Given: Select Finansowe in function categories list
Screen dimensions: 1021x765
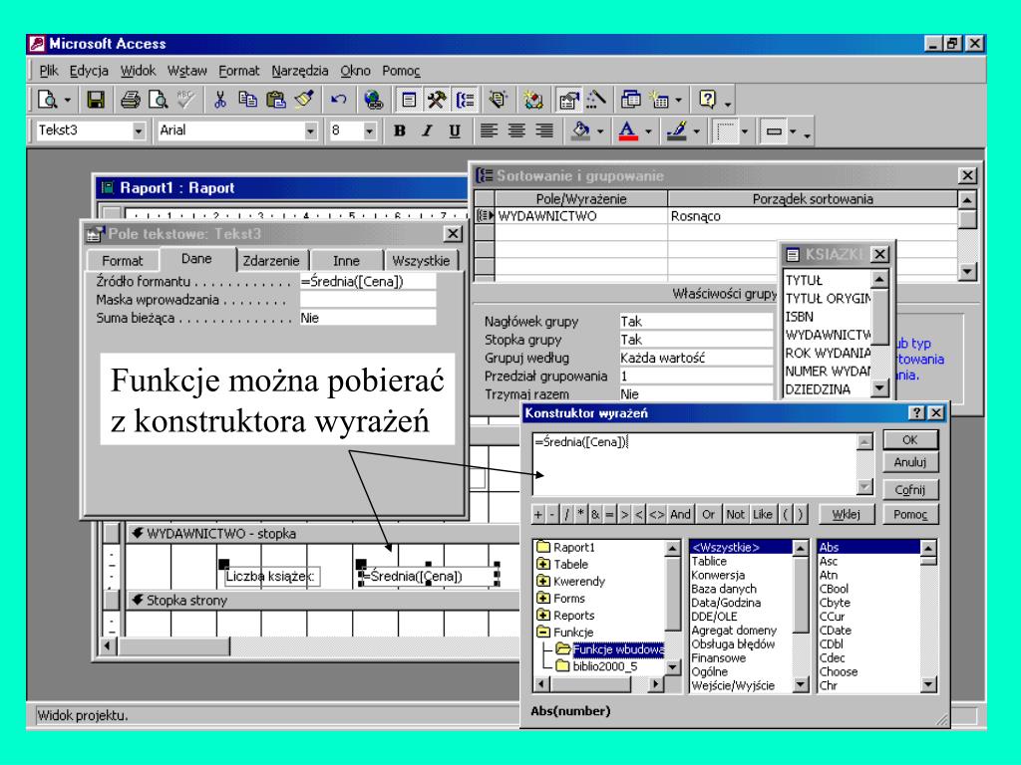Looking at the screenshot, I should pos(718,657).
